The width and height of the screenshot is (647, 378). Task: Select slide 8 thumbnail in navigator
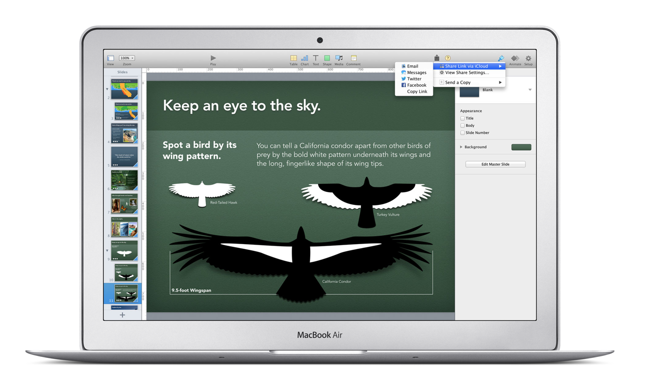pos(124,227)
